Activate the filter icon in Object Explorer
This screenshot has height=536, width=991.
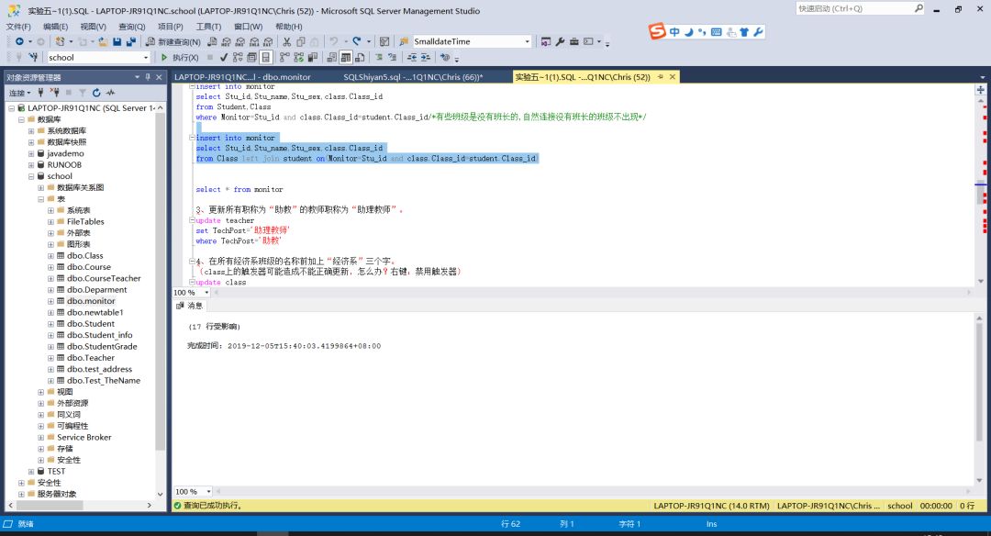tap(83, 92)
